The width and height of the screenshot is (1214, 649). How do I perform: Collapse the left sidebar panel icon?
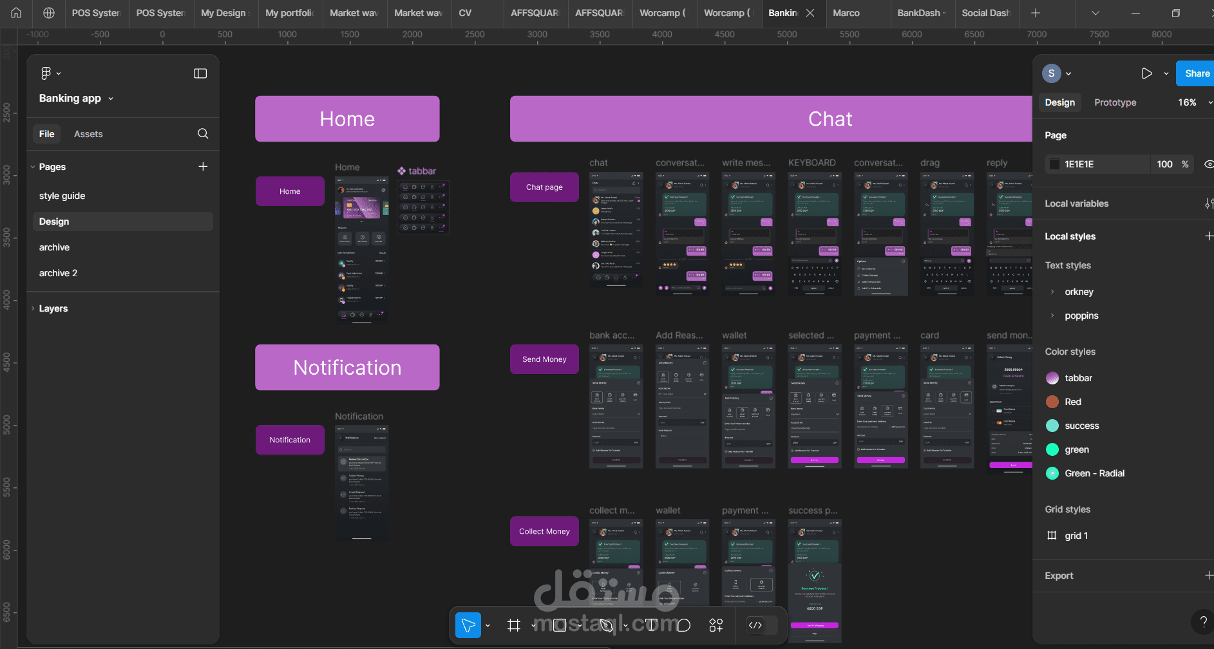click(x=200, y=73)
